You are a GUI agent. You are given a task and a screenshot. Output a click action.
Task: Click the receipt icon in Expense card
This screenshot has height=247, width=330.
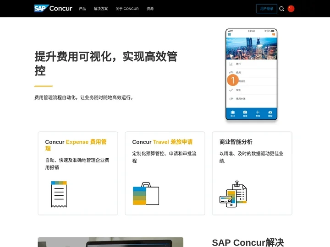point(59,194)
